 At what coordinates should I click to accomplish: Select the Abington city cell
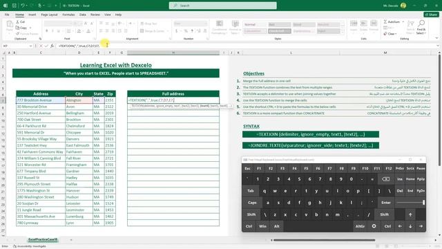coord(79,100)
